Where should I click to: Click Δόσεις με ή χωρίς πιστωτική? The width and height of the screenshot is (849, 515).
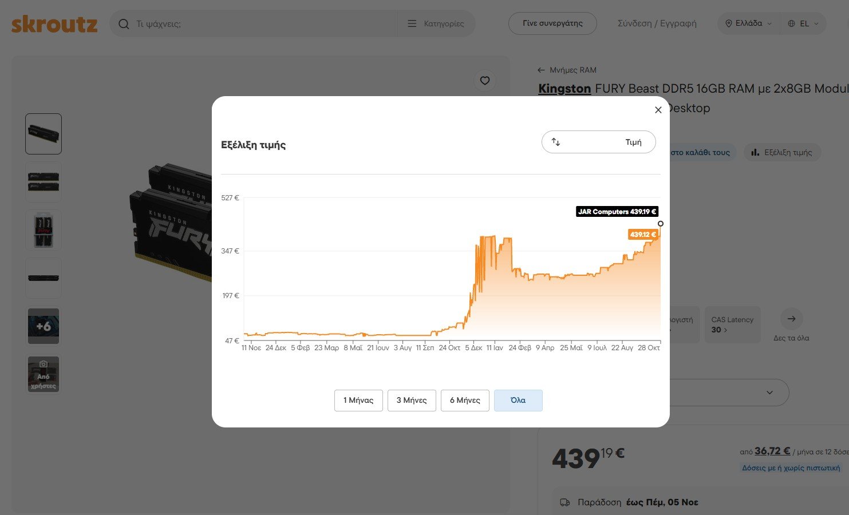[791, 468]
